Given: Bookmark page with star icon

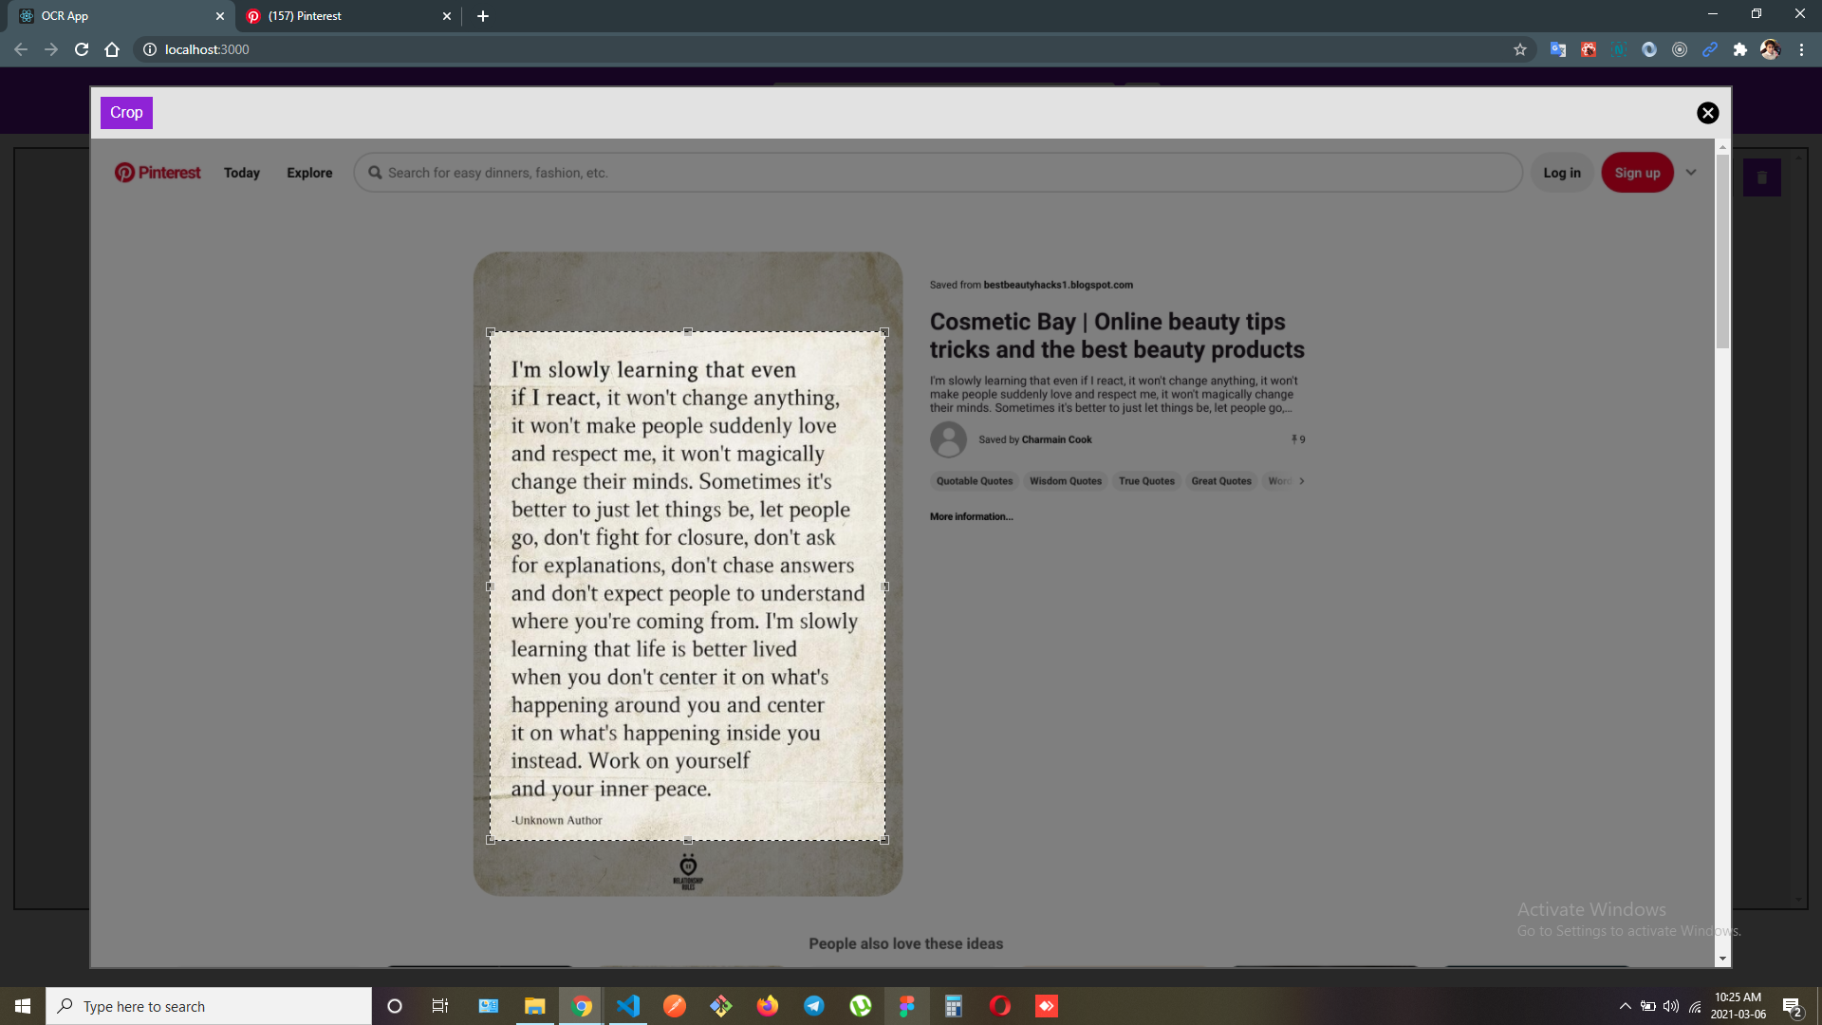Looking at the screenshot, I should pyautogui.click(x=1519, y=49).
